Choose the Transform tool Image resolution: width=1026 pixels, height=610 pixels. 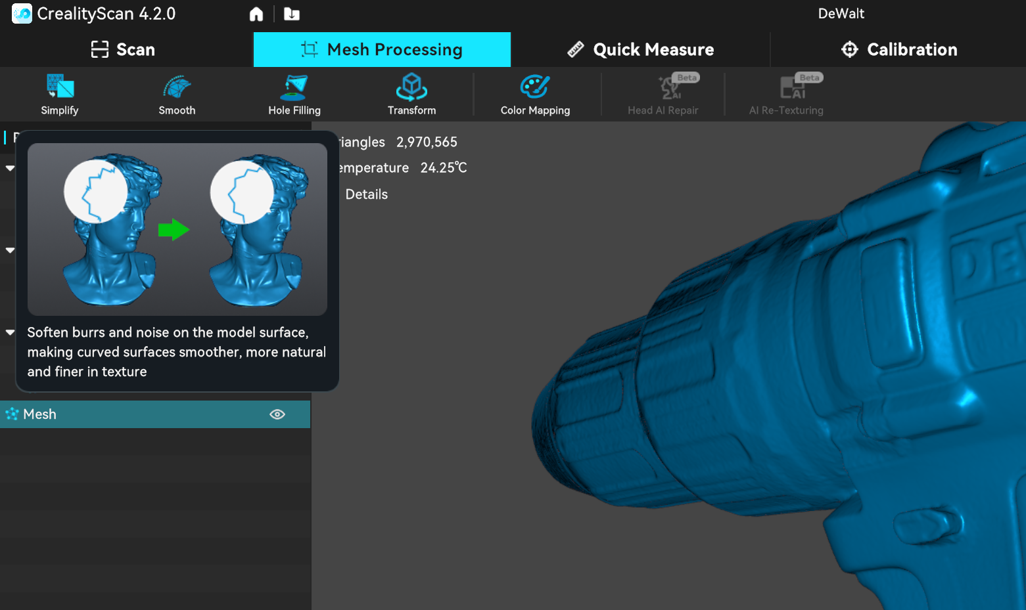tap(411, 94)
